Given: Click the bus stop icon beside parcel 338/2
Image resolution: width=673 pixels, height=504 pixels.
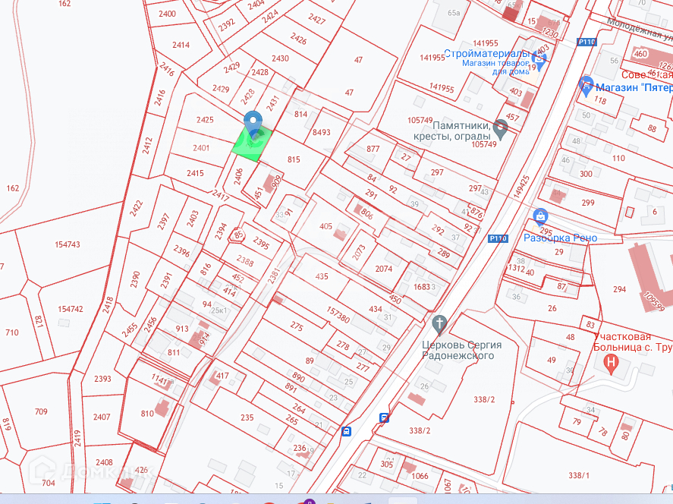Looking at the screenshot, I should 384,417.
